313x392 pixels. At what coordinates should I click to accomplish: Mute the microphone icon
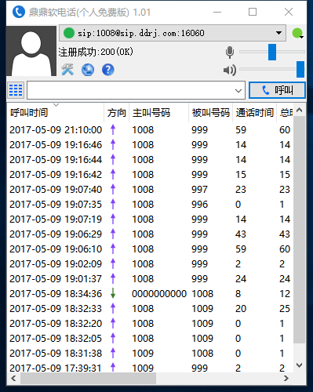tap(230, 53)
